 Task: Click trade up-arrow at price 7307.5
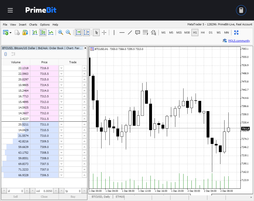[84, 164]
